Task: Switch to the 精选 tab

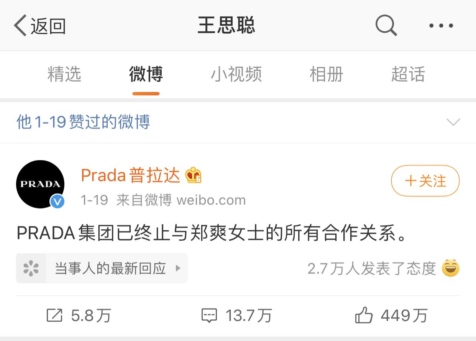Action: (x=64, y=74)
